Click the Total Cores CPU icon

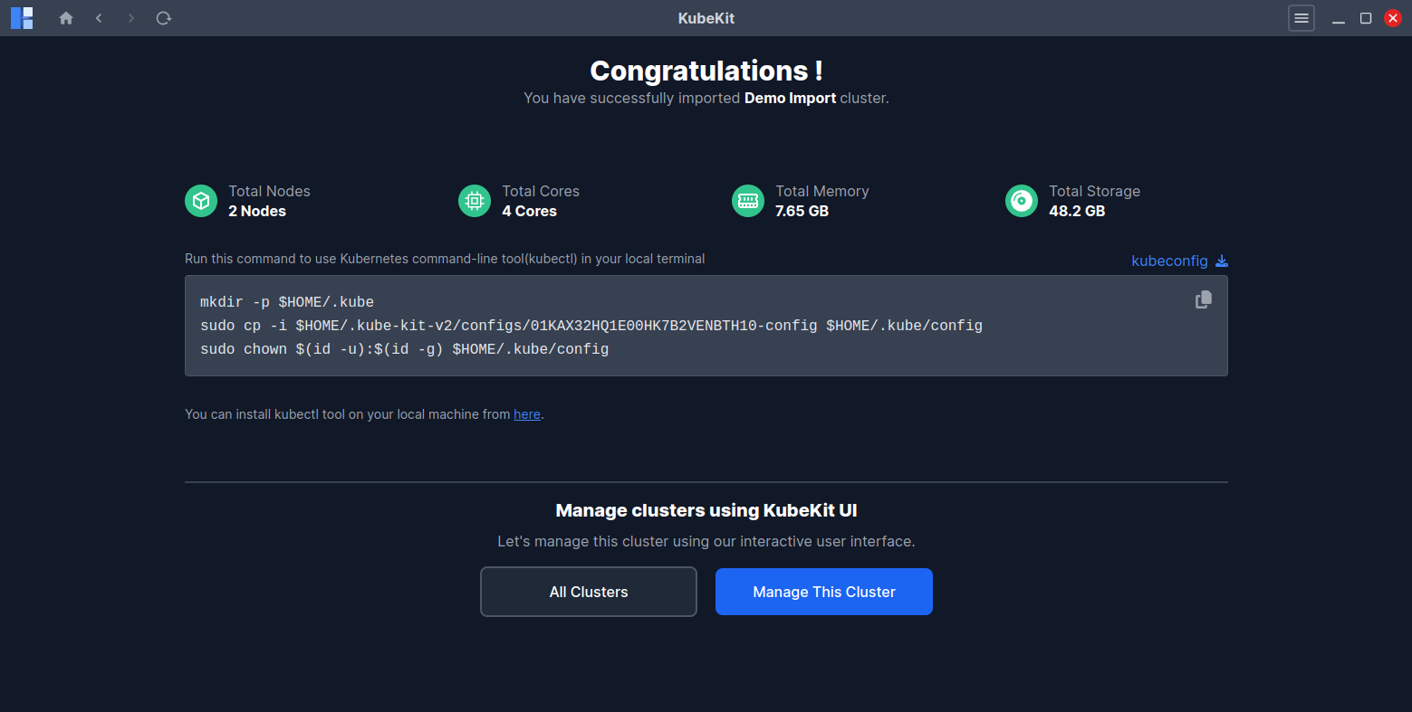point(475,201)
